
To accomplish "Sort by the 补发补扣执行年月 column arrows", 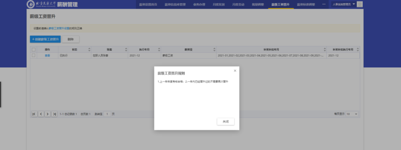I will pyautogui.click(x=358, y=50).
